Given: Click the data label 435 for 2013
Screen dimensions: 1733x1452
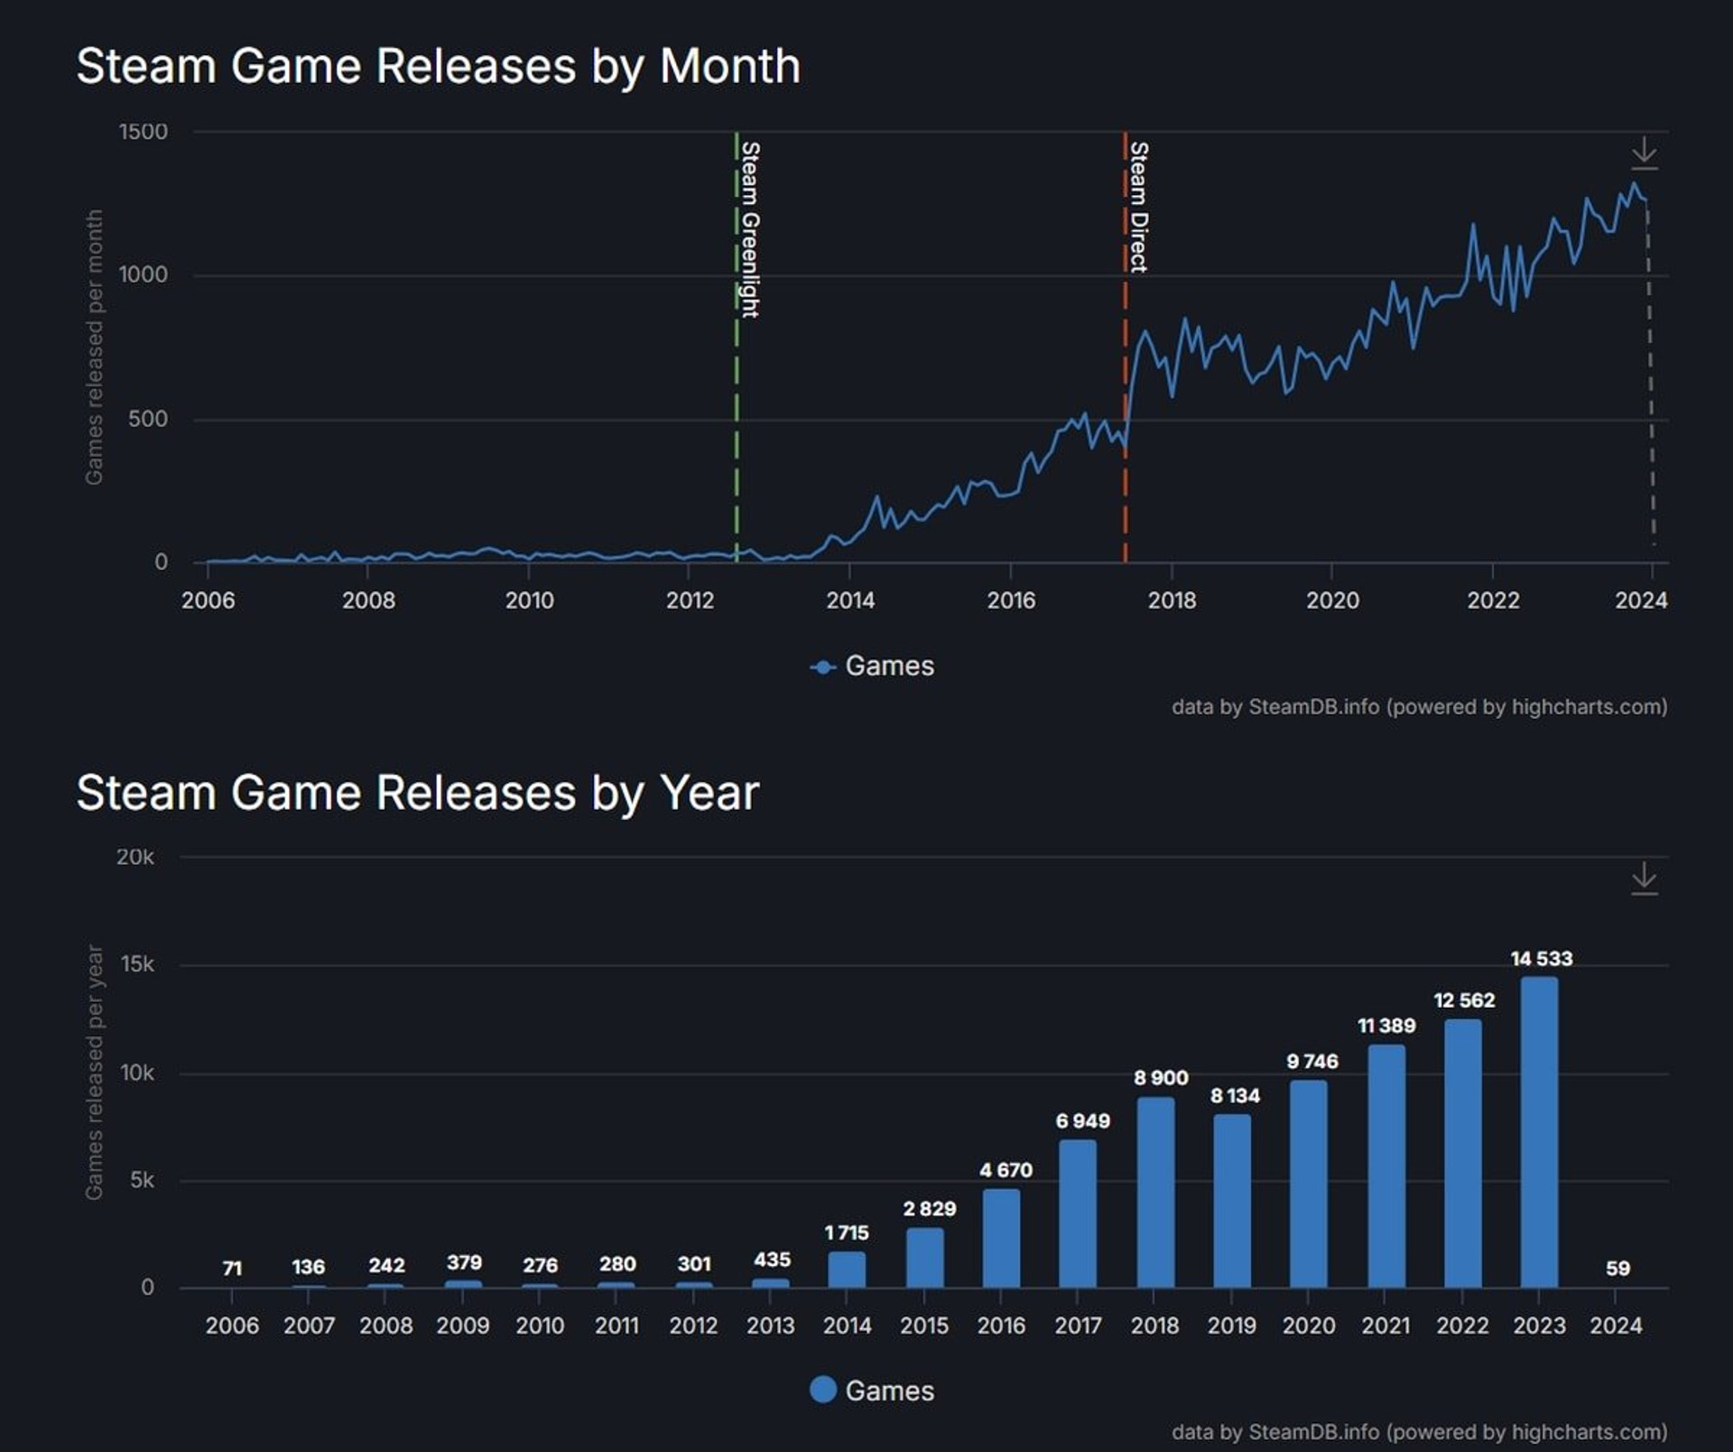Looking at the screenshot, I should [x=772, y=1260].
